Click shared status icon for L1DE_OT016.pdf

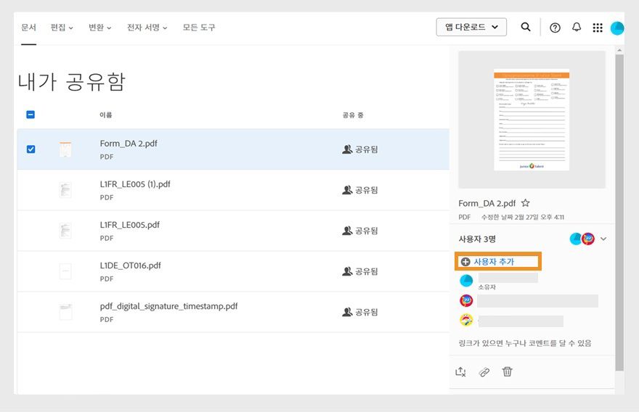pos(347,271)
